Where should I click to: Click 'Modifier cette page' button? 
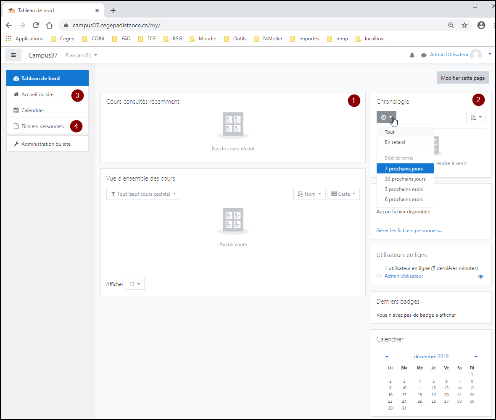pos(462,78)
